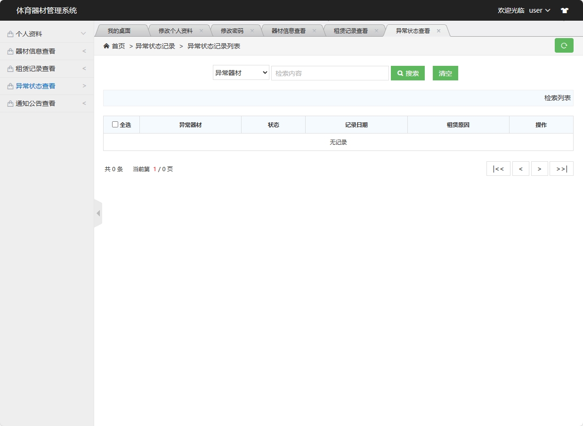Screen dimensions: 583x426
Task: Click the lock icon beside 通知公告查看
Action: (10, 103)
